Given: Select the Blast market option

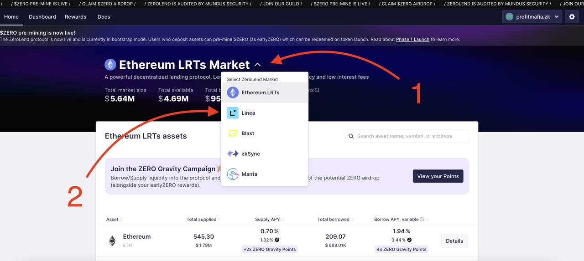Looking at the screenshot, I should click(265, 133).
